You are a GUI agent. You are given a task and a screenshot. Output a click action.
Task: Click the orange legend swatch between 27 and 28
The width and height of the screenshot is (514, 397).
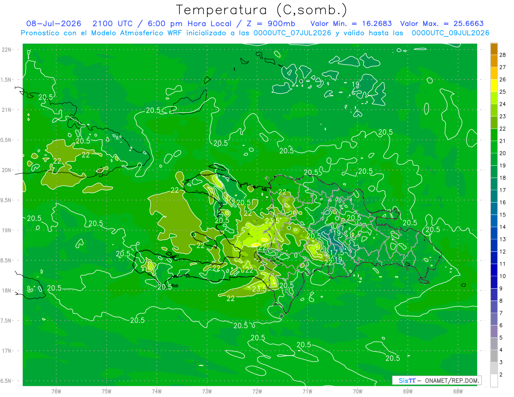pos(494,61)
